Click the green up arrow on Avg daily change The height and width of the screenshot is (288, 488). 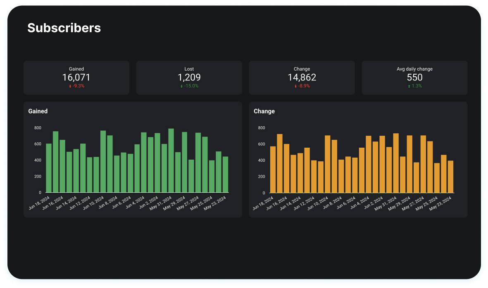409,86
